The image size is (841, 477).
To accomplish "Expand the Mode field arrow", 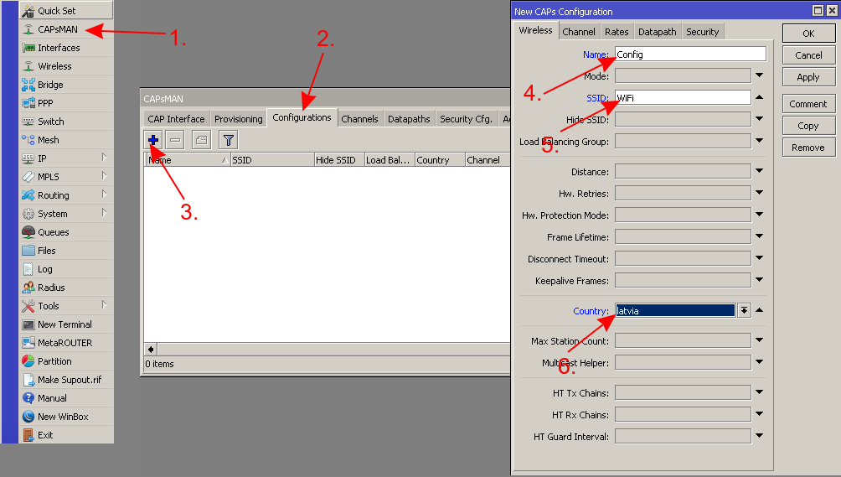I will coord(759,75).
